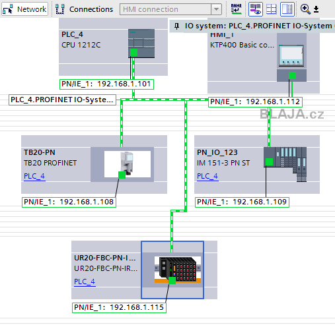Click the address label 192.168.1.115

click(x=119, y=308)
